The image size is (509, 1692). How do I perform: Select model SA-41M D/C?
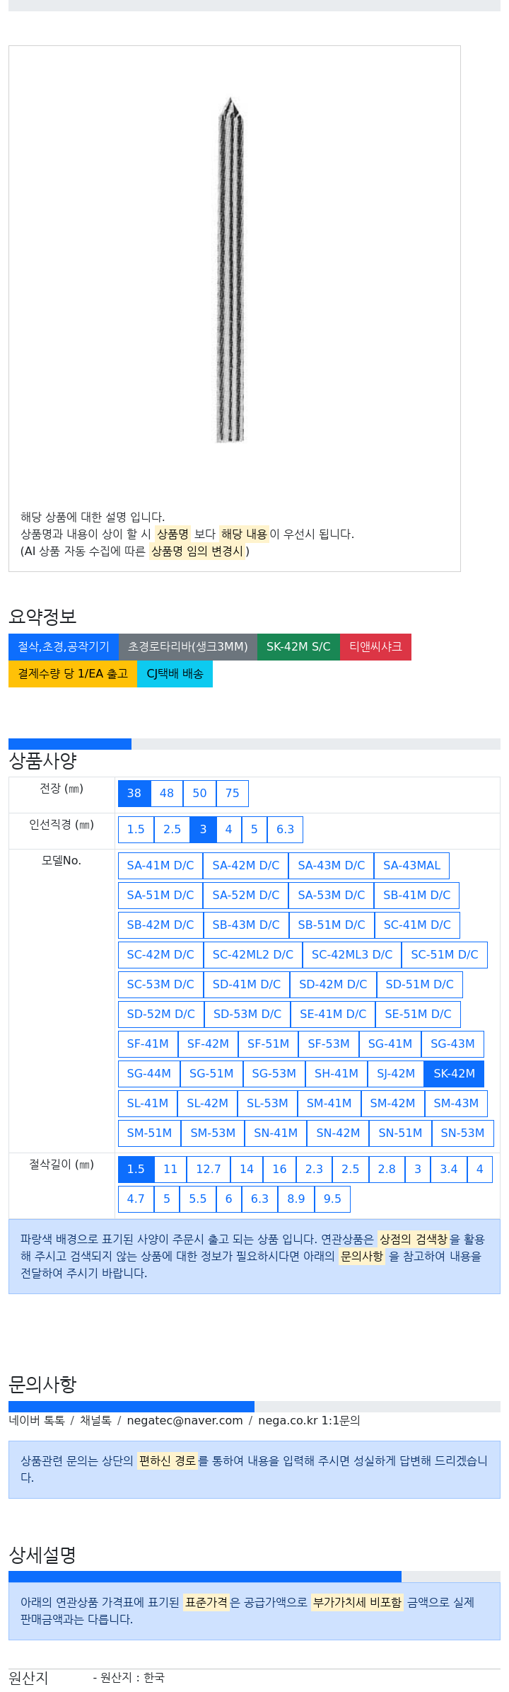coord(160,865)
